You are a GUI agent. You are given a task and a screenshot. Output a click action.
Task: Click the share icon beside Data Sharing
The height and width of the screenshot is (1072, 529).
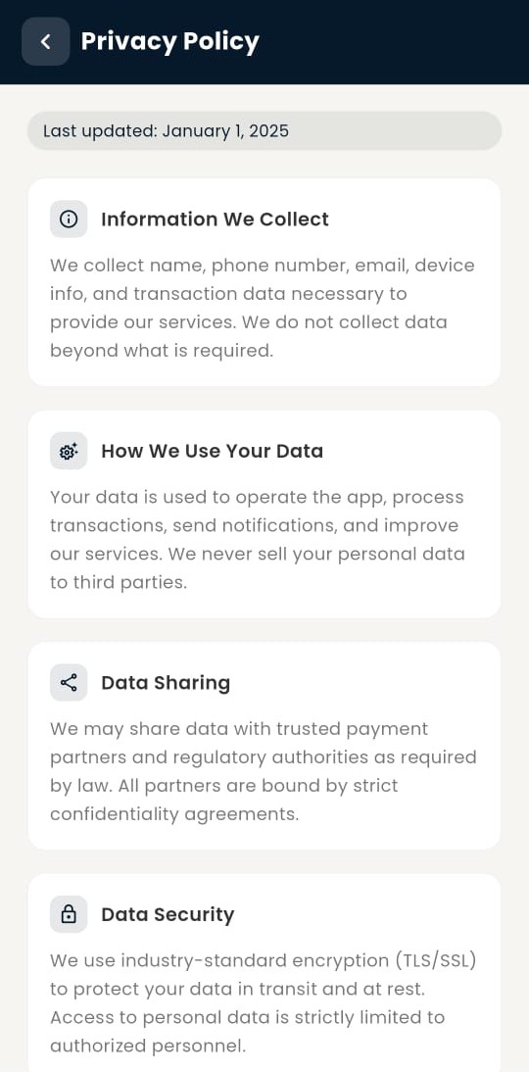pyautogui.click(x=69, y=682)
